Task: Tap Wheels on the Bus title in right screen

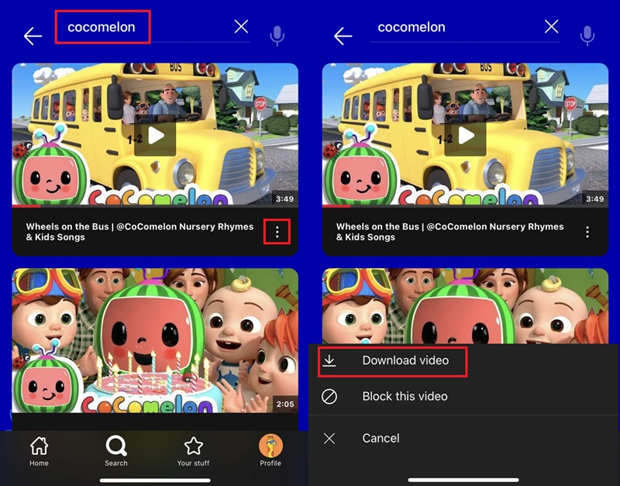Action: pos(449,232)
